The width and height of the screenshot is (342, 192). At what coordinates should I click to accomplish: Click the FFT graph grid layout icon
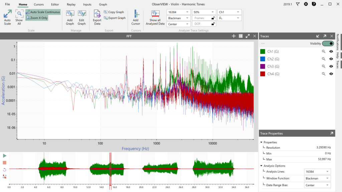(240, 36)
